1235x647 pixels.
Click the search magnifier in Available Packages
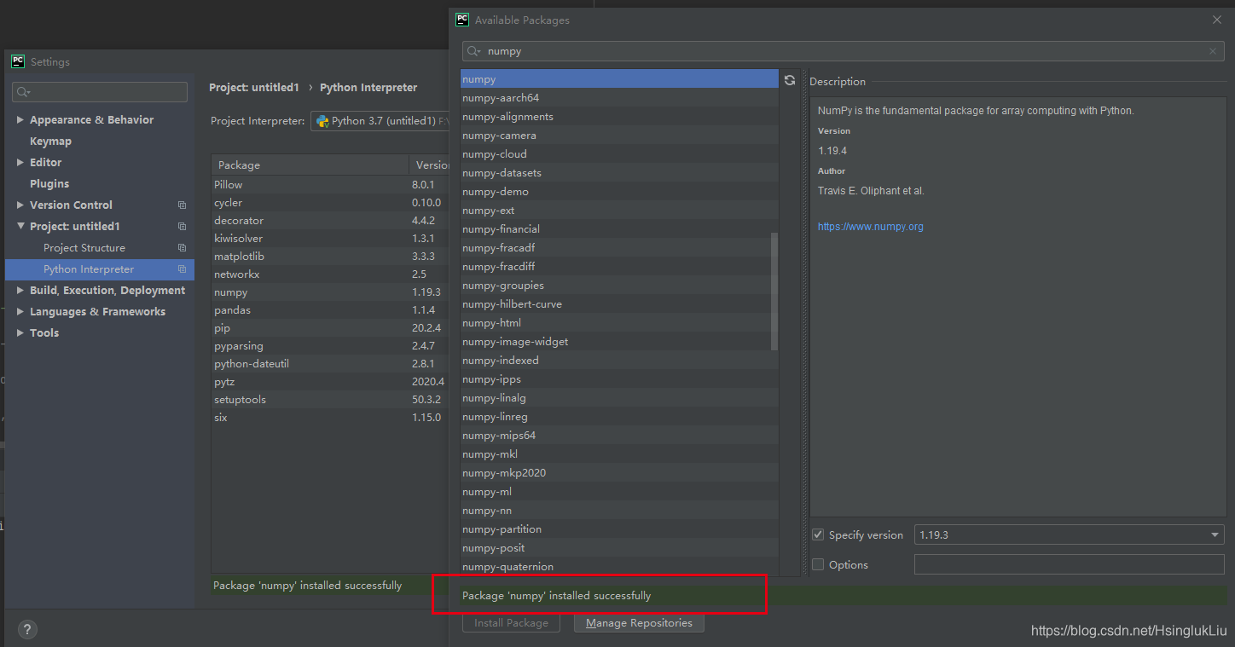pos(474,51)
